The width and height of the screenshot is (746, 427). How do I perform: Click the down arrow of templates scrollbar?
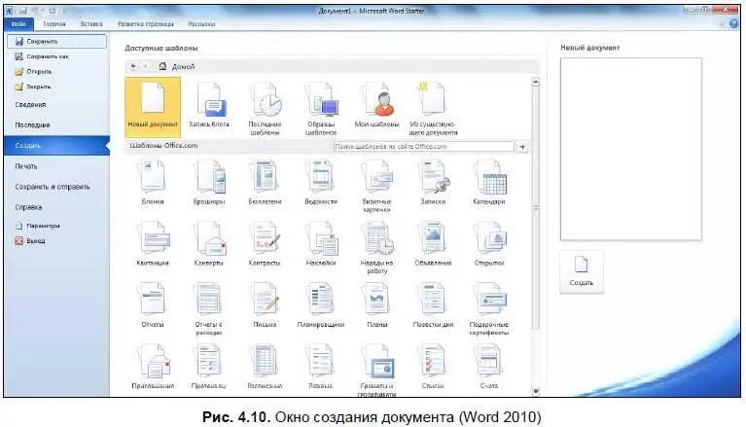pos(536,391)
